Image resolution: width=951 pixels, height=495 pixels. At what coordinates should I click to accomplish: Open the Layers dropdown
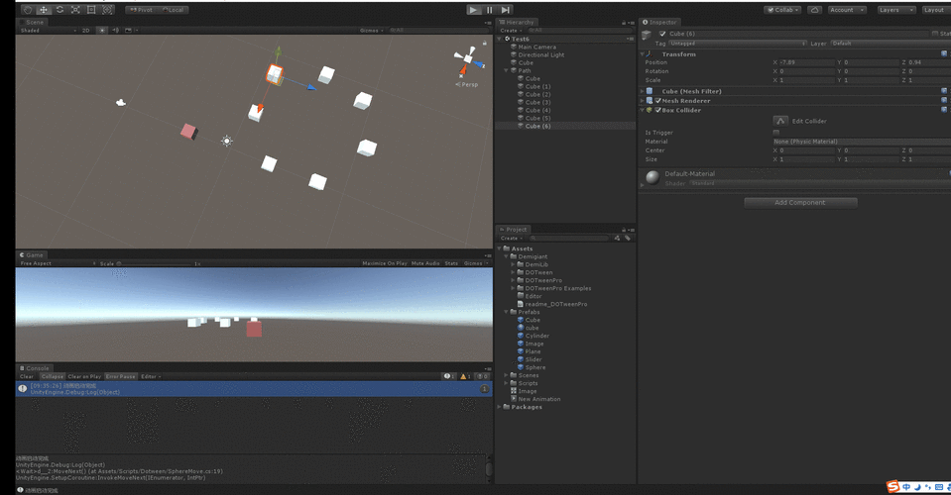pos(894,10)
